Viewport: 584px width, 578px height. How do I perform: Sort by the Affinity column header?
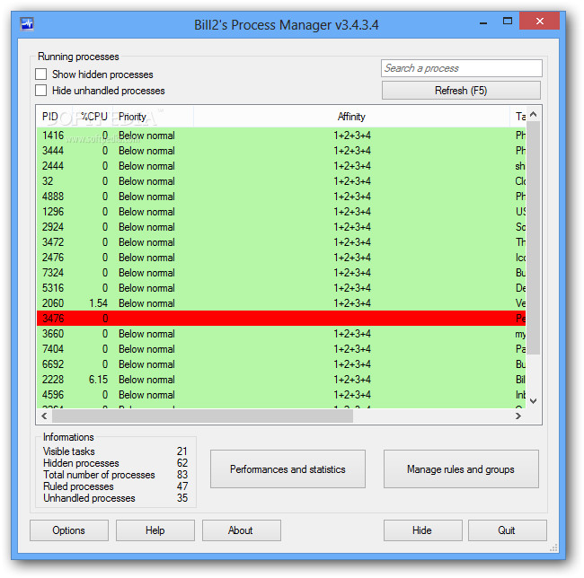pyautogui.click(x=351, y=117)
